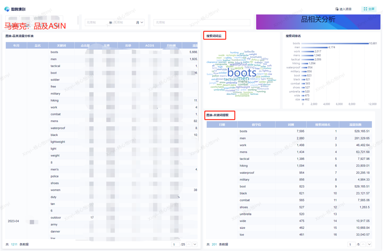Viewport: 383px width, 251px height.
Task: Go to next page of traffic analysis table
Action: pos(195,245)
